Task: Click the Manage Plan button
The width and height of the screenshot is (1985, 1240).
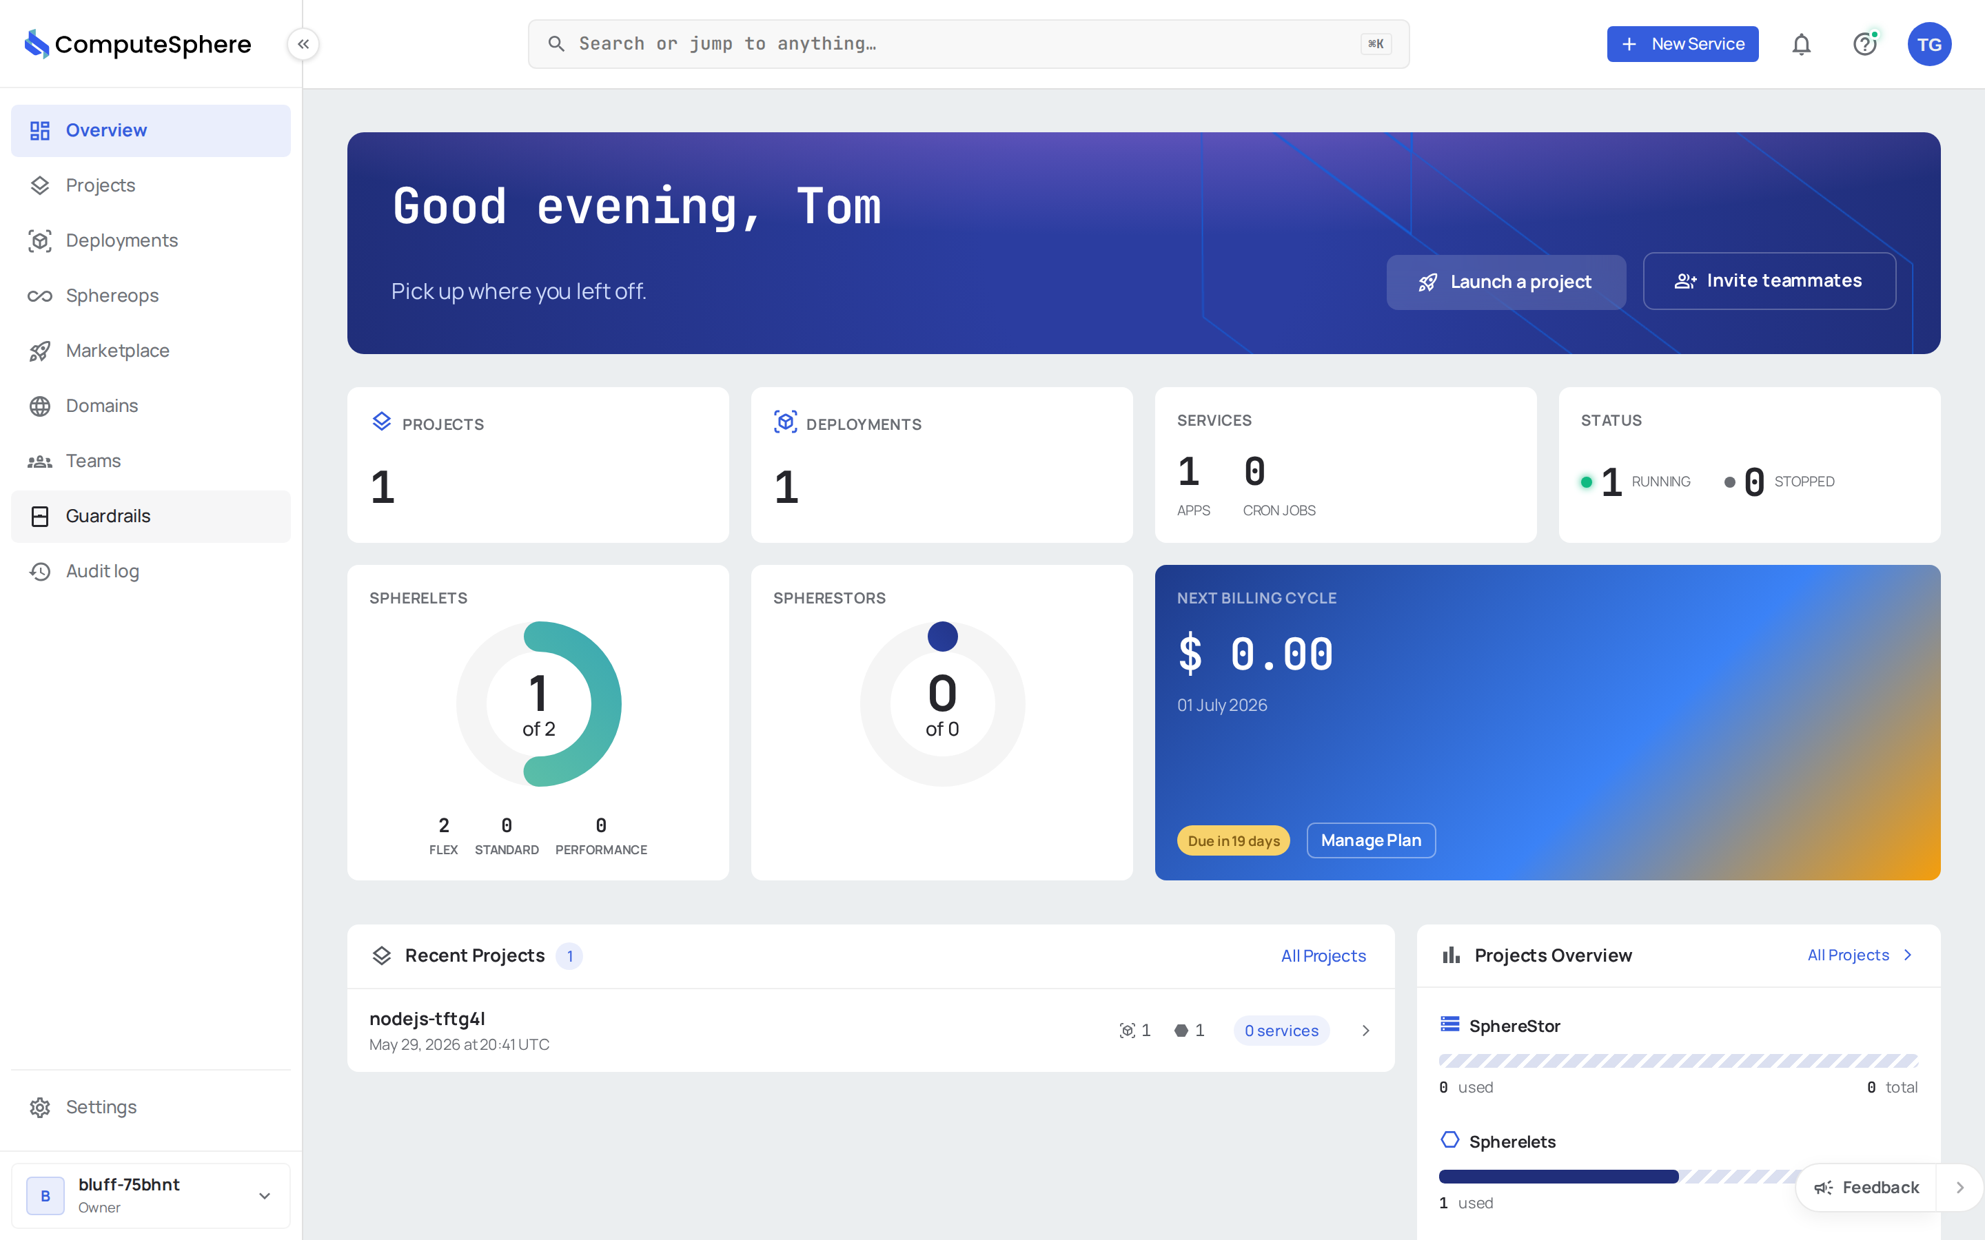Action: pyautogui.click(x=1371, y=840)
